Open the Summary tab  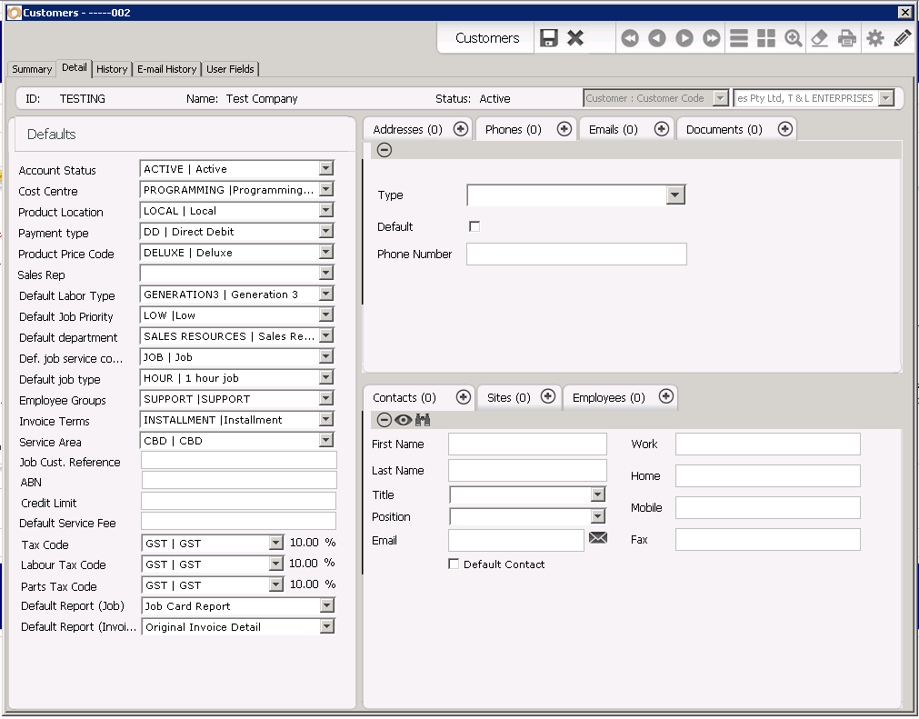pos(31,69)
